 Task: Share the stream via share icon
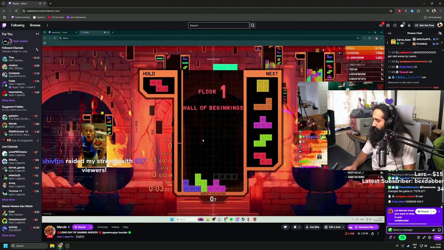pos(373,234)
